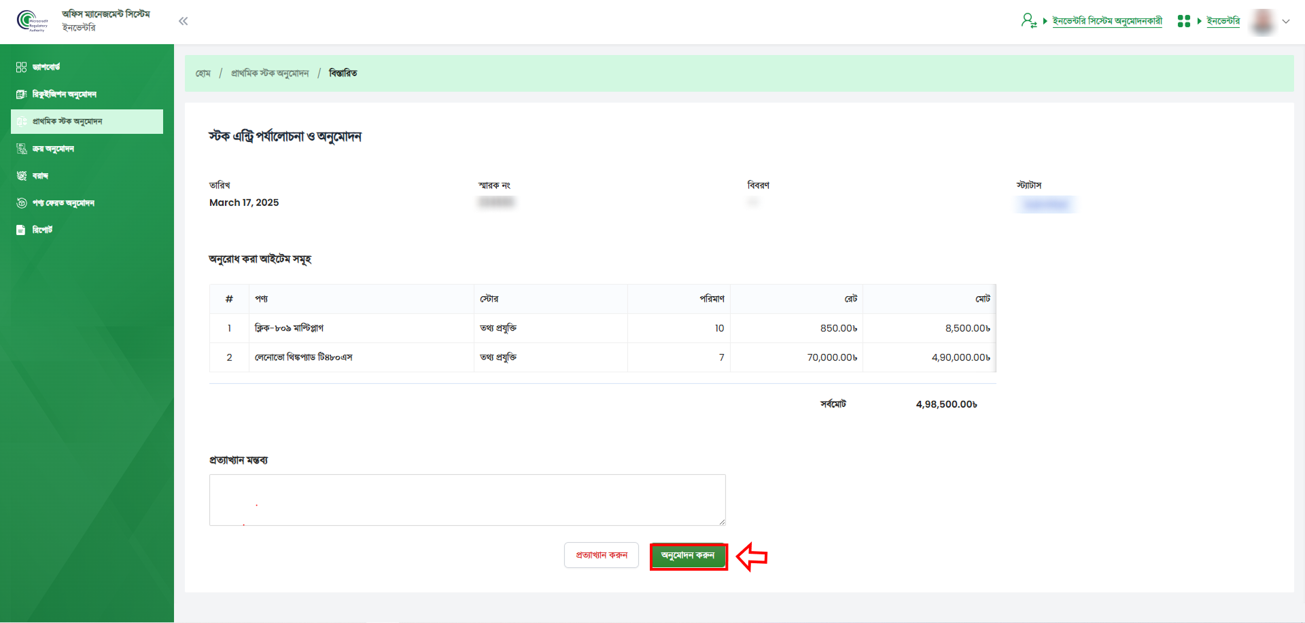
Task: Click the ক্রয় অনুমোদন sidebar icon
Action: pyautogui.click(x=21, y=149)
